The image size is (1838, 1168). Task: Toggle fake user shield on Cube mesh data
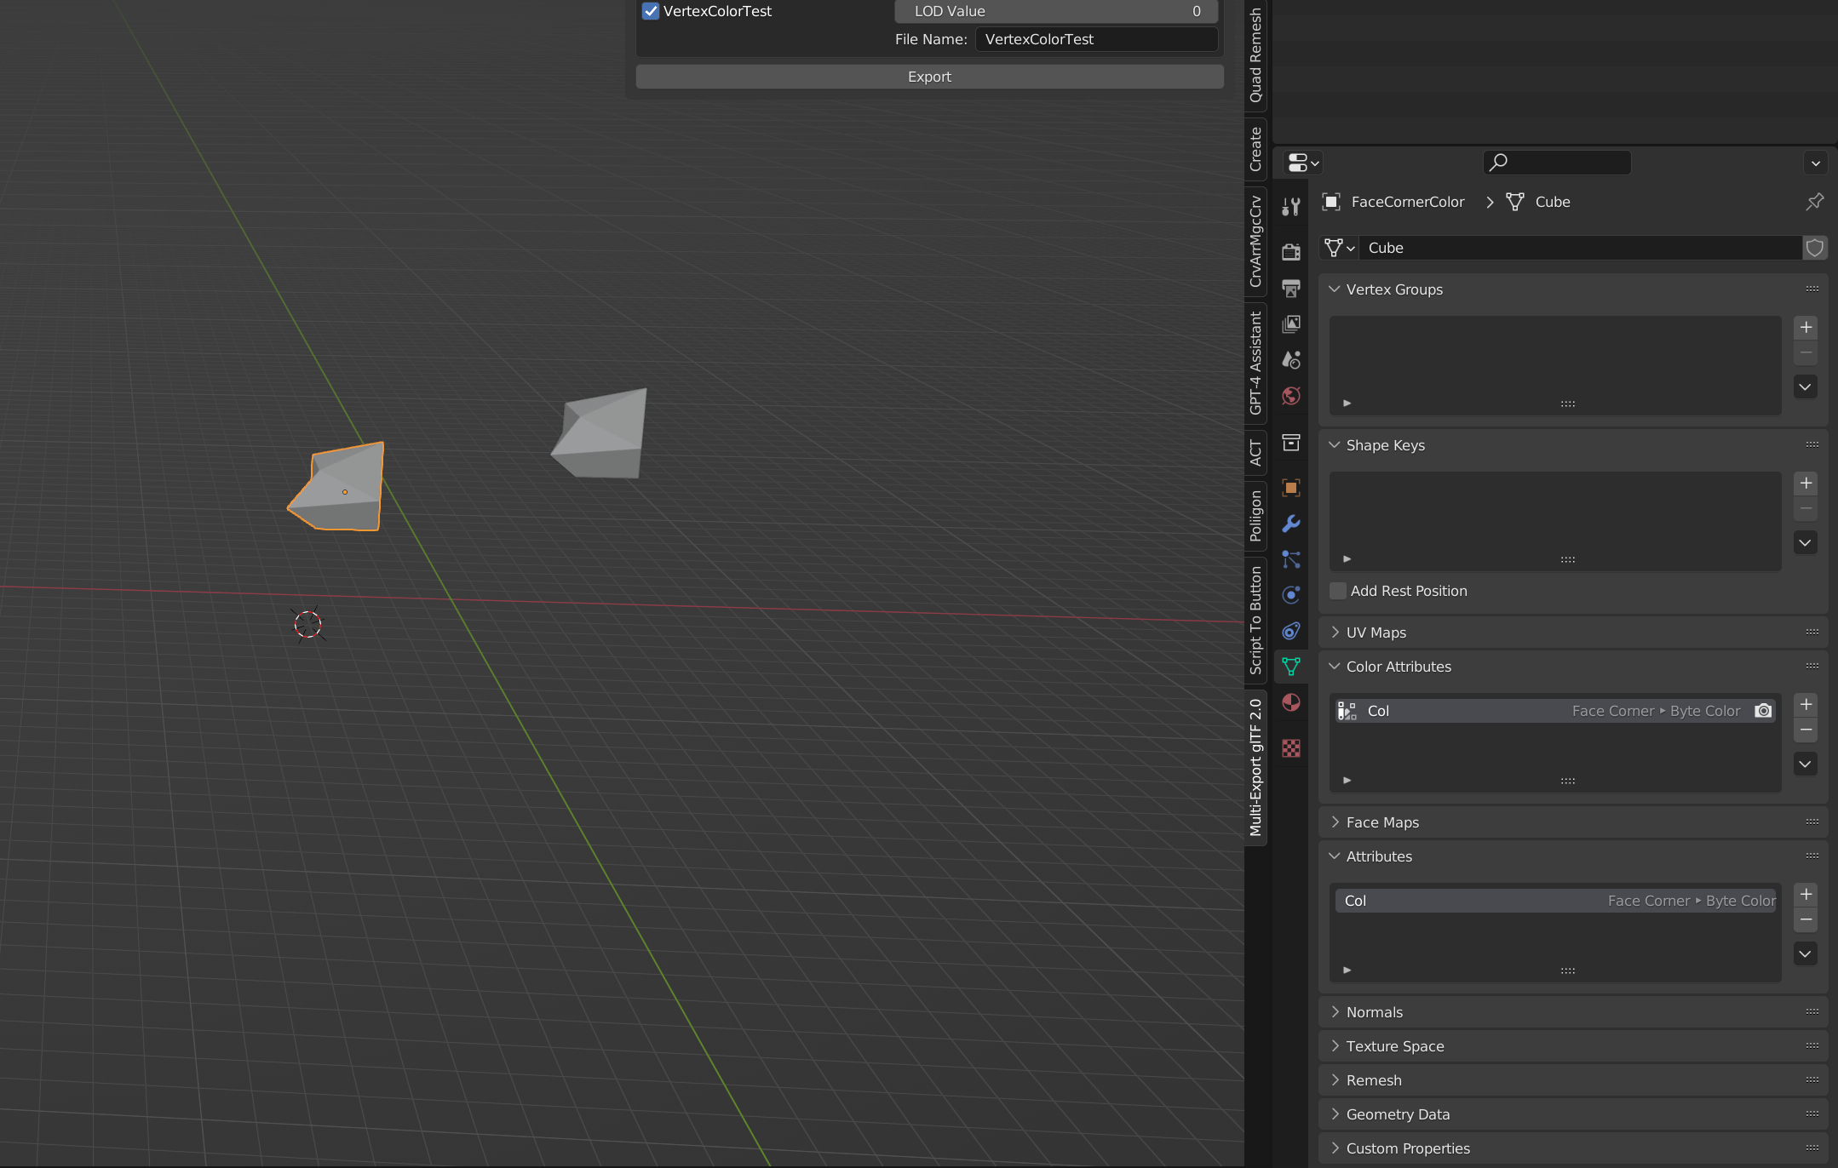1815,248
